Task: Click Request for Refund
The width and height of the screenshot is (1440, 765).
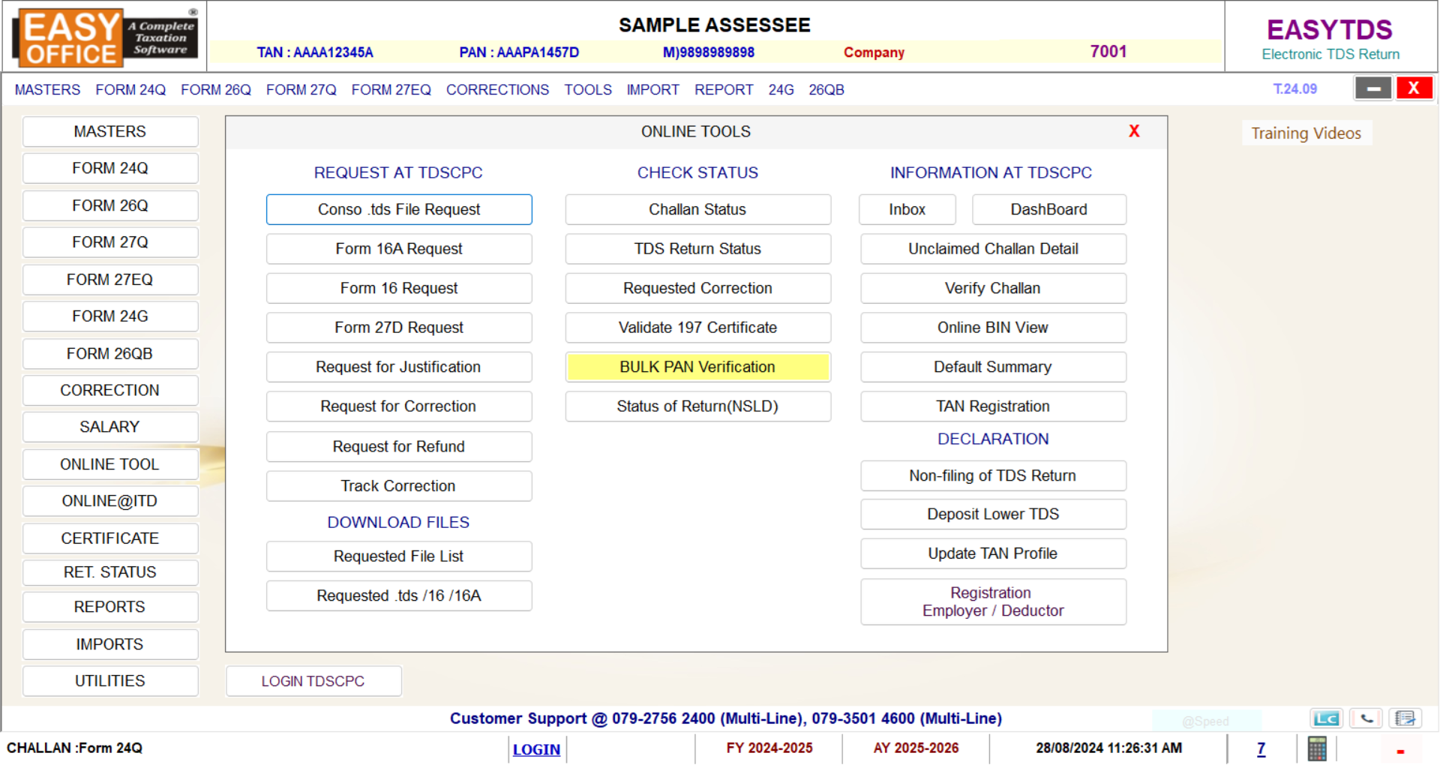Action: click(x=399, y=447)
